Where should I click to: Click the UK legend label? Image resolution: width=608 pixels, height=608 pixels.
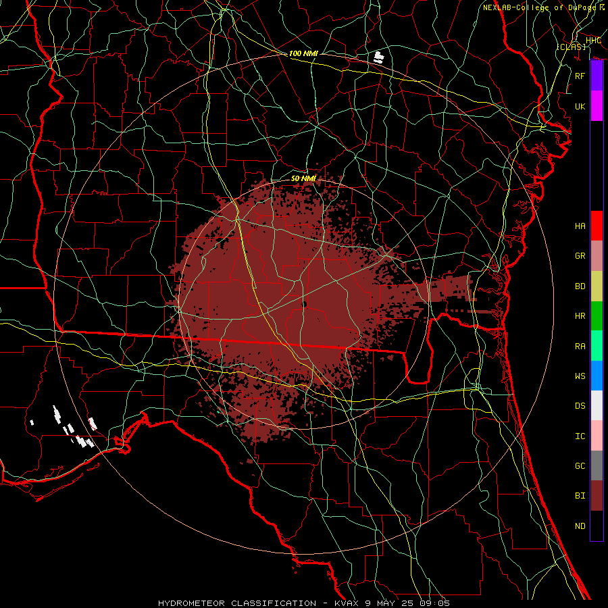(580, 106)
